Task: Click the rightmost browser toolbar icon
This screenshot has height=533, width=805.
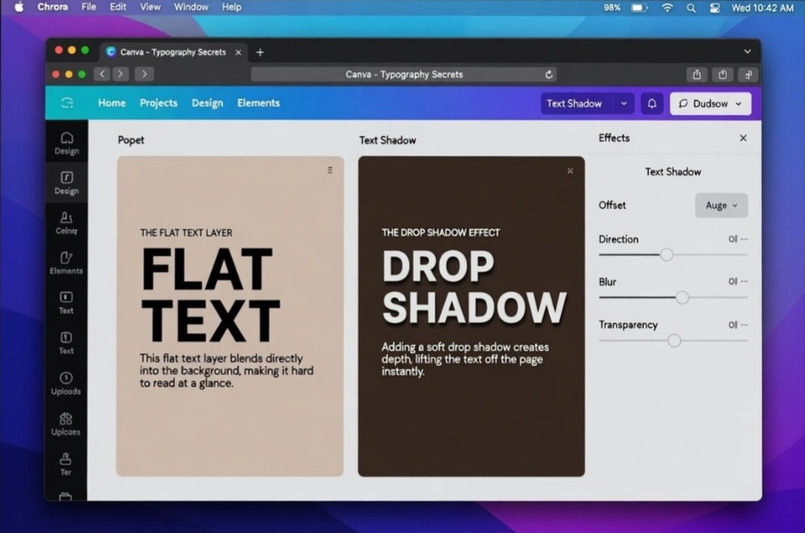Action: (748, 74)
